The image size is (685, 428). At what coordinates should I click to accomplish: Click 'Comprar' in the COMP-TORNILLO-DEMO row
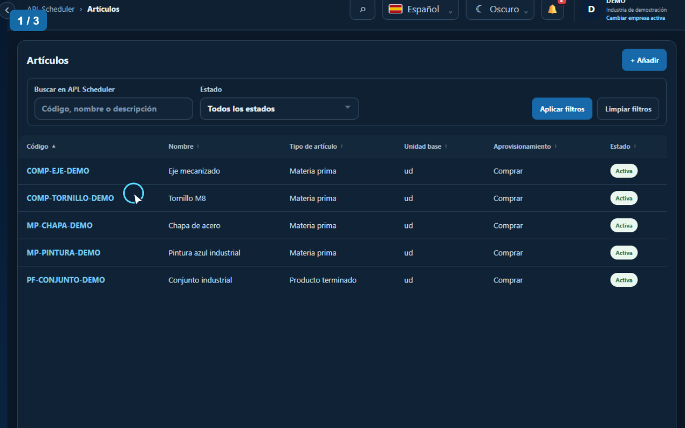click(x=508, y=198)
